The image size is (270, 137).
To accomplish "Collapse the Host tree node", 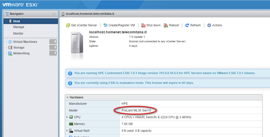I will tap(7, 21).
